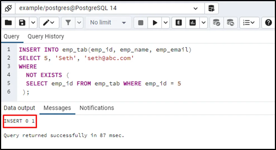Click the Commit transaction icon
The height and width of the screenshot is (150, 276).
(x=216, y=23)
